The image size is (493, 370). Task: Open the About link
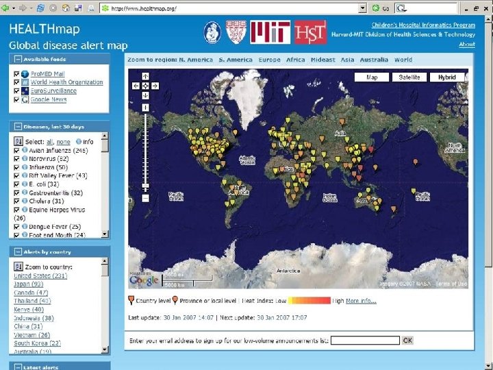[x=467, y=45]
